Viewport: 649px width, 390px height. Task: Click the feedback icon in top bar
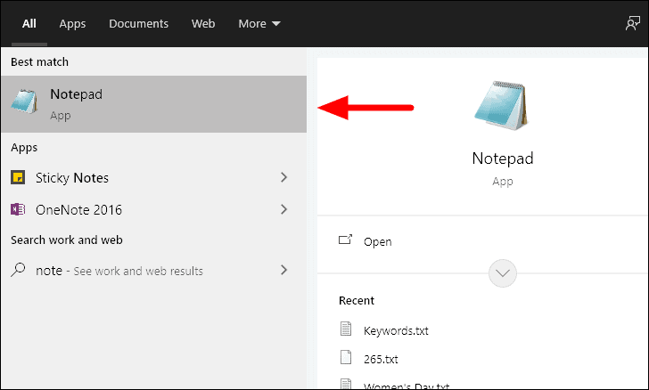tap(632, 23)
